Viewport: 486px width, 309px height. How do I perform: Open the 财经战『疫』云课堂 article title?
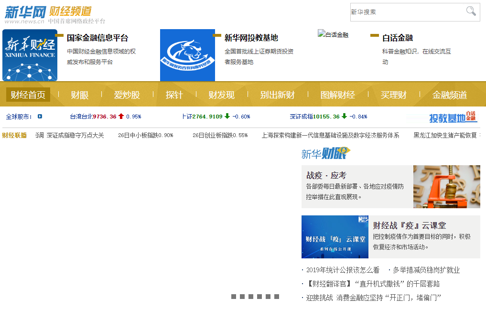pos(410,225)
